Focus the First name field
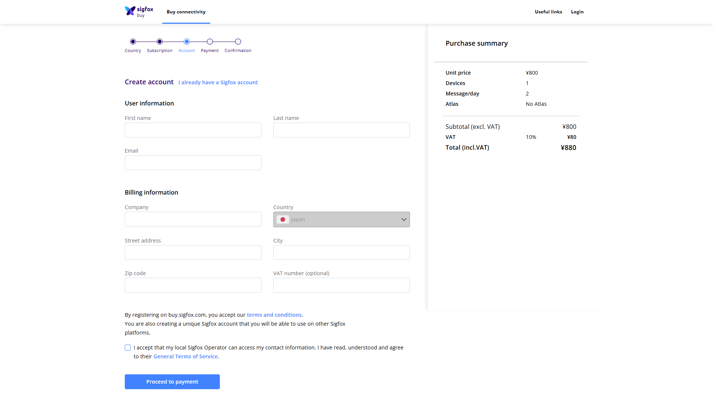 coord(193,130)
